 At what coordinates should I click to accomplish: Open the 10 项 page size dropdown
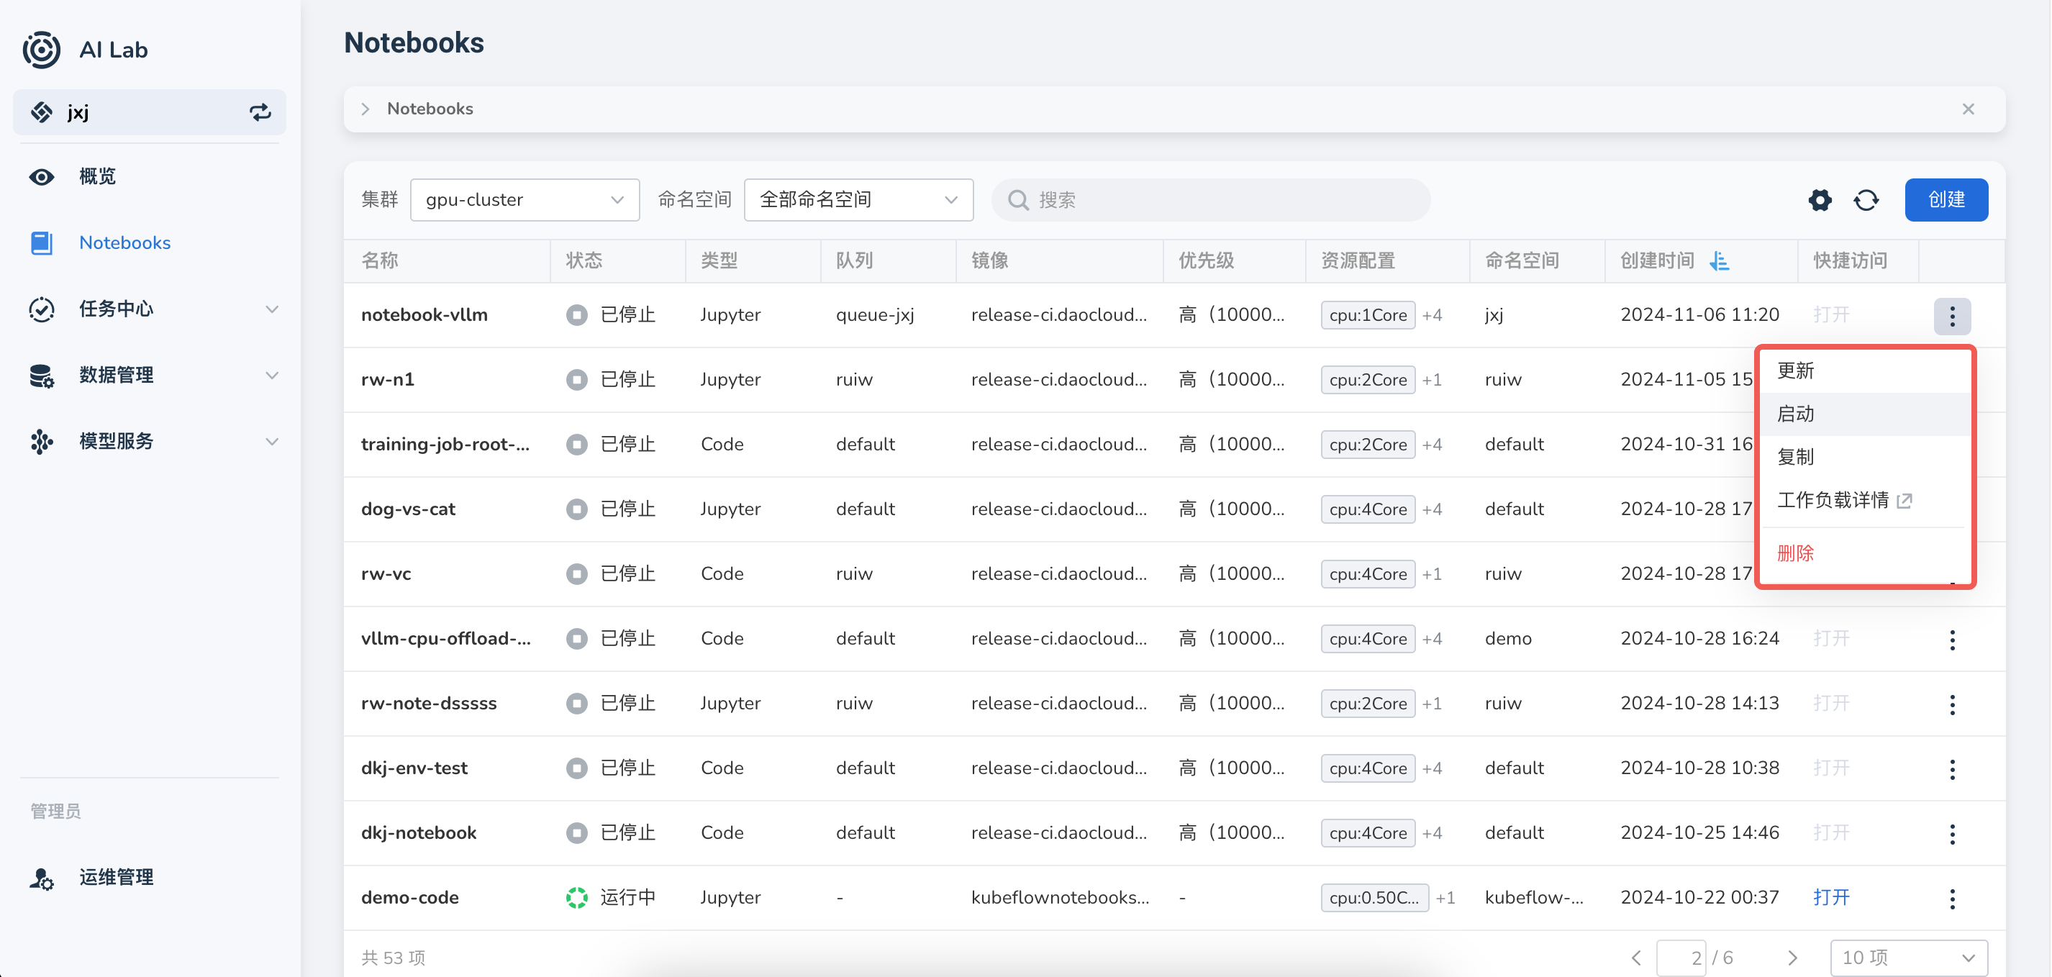coord(1909,958)
